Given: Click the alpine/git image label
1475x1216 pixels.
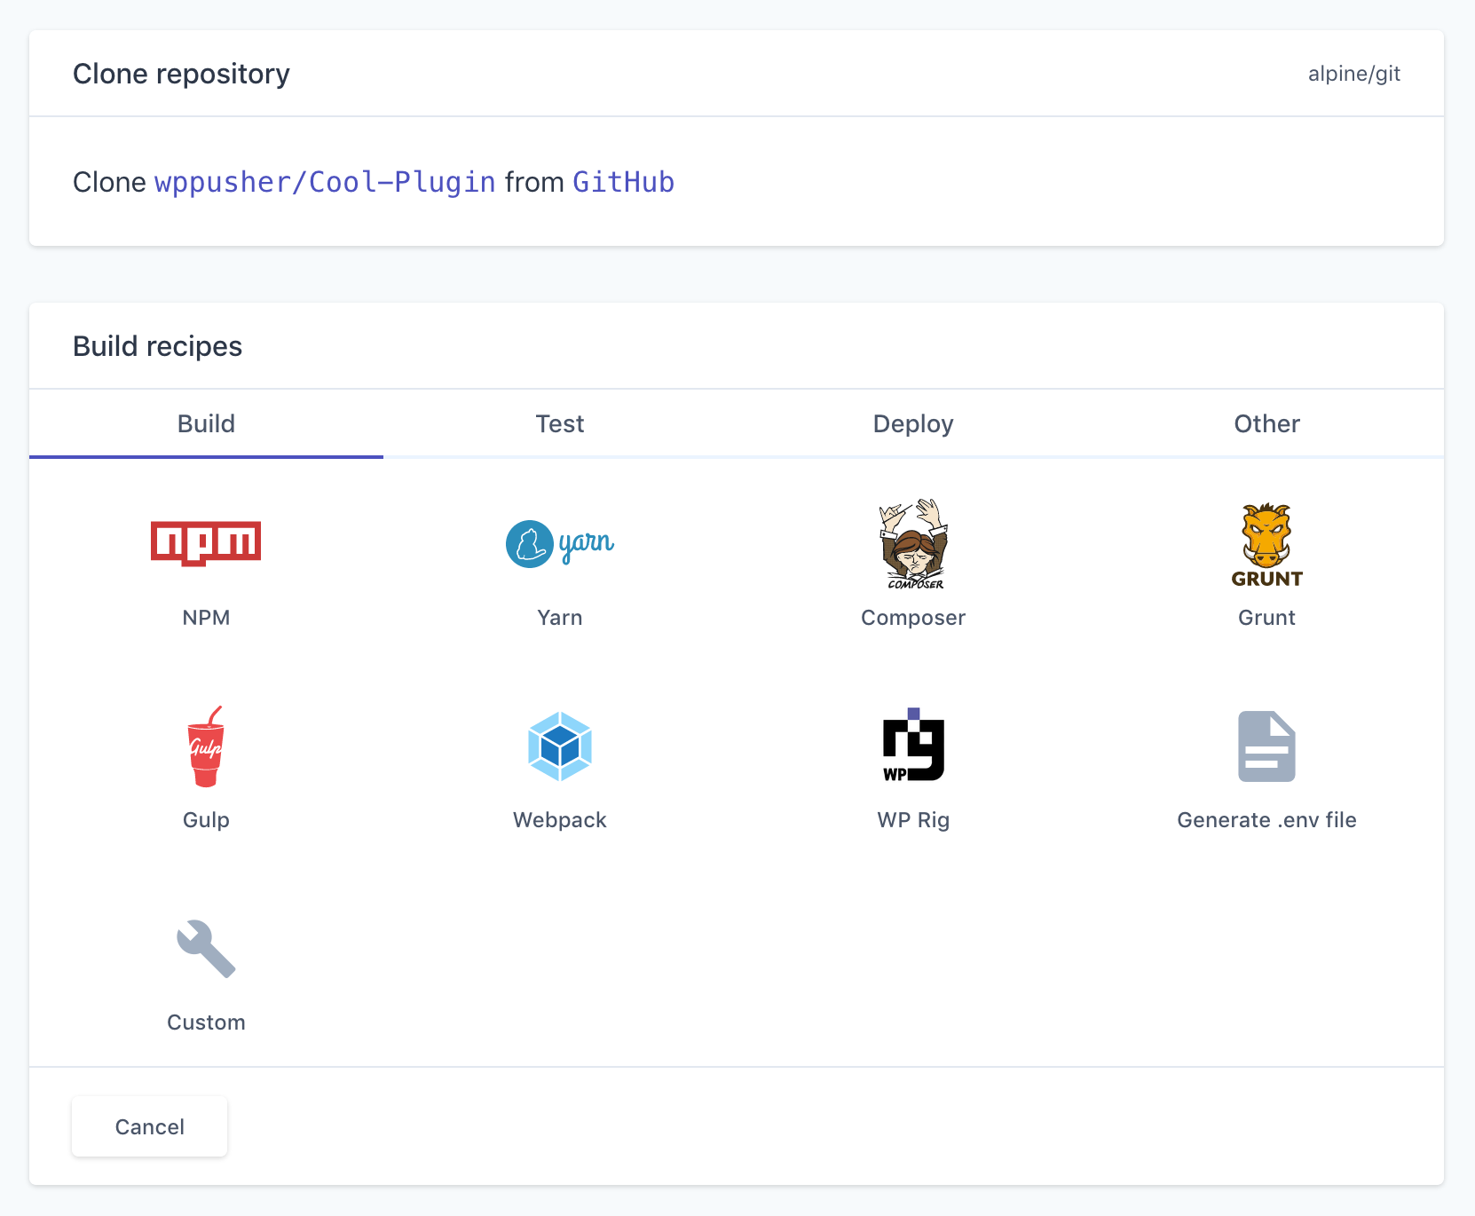Looking at the screenshot, I should [1353, 74].
